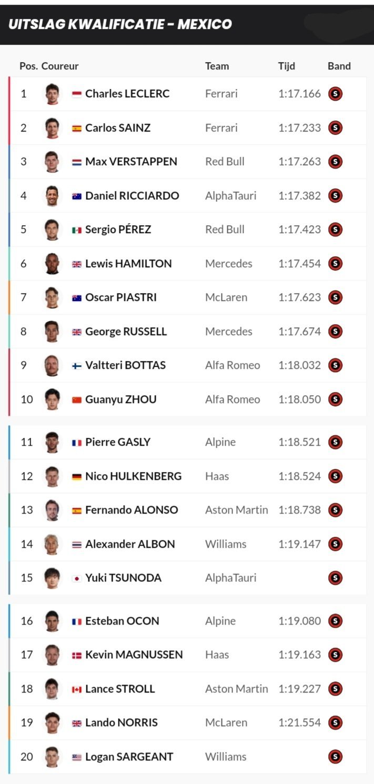Click the Mexican flag beside Sergio Pérez

pos(77,229)
